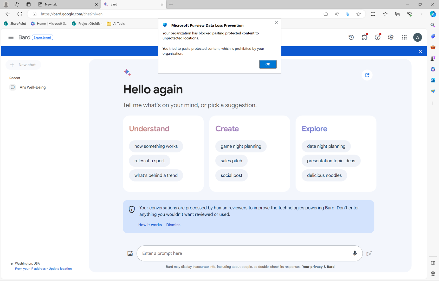Open Favorites list icon

[385, 14]
